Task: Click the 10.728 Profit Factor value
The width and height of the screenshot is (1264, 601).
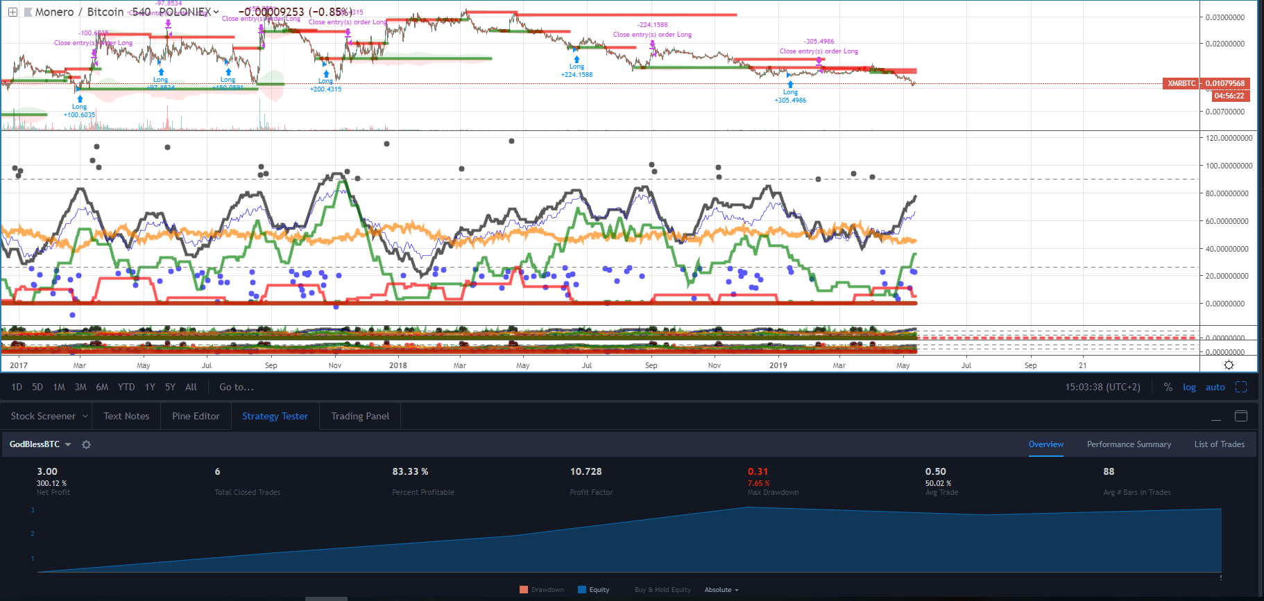Action: (x=586, y=471)
